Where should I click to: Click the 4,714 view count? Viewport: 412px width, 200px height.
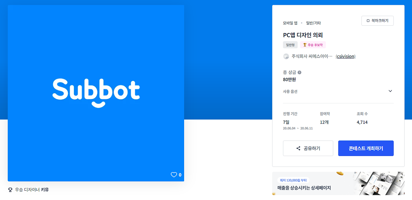coord(362,122)
